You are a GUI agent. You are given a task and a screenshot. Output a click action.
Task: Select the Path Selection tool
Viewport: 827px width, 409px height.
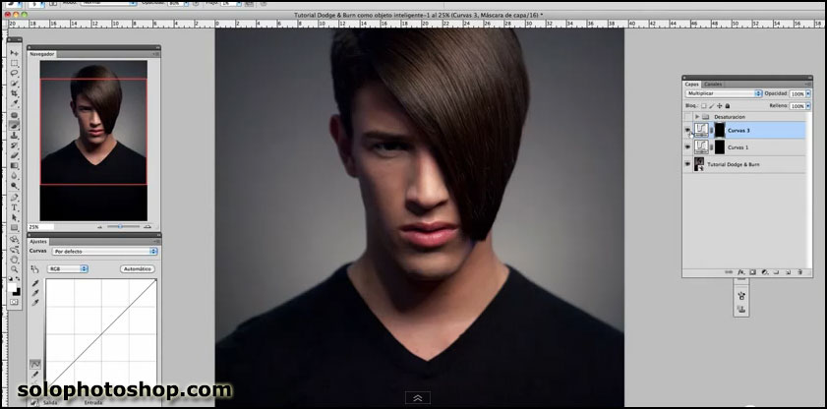pos(14,217)
